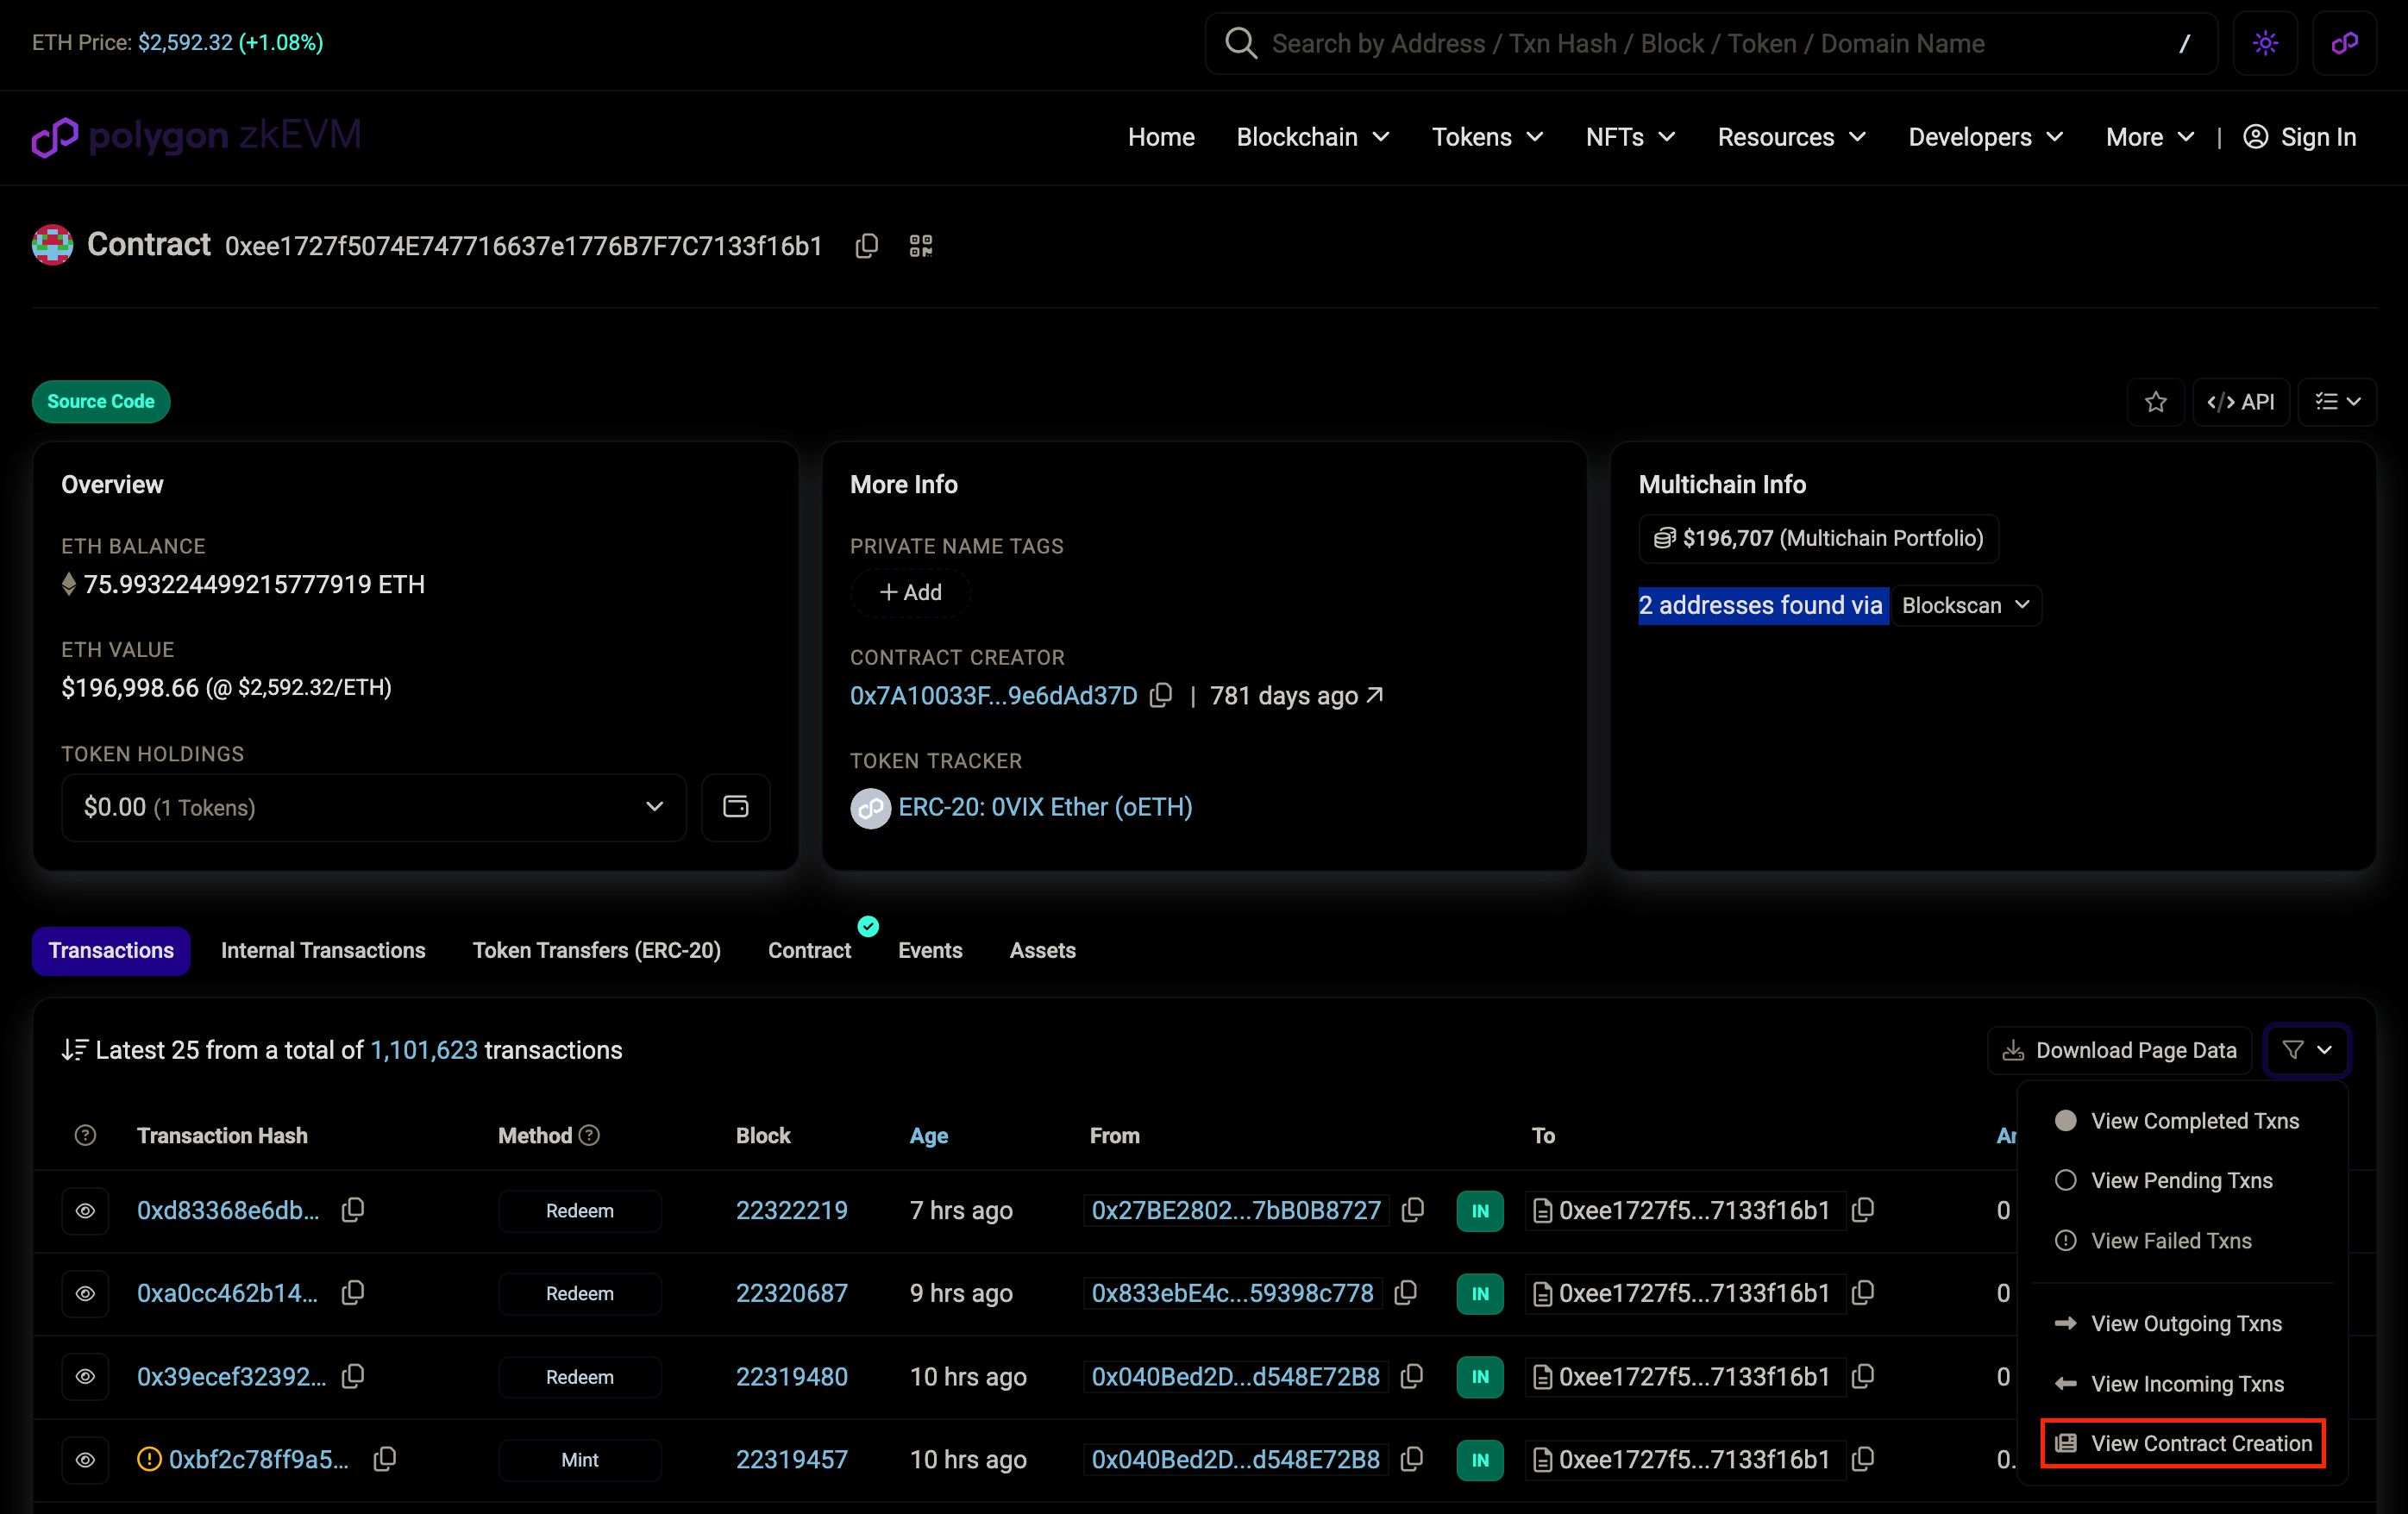Copy To address in the 9 hrs ago row
Viewport: 2408px width, 1514px height.
coord(1862,1293)
